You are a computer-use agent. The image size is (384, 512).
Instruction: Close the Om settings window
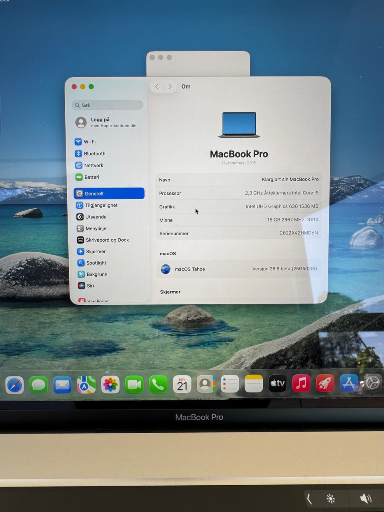pos(74,87)
